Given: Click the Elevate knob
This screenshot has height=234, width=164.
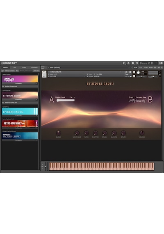Looking at the screenshot, I should (114, 133).
